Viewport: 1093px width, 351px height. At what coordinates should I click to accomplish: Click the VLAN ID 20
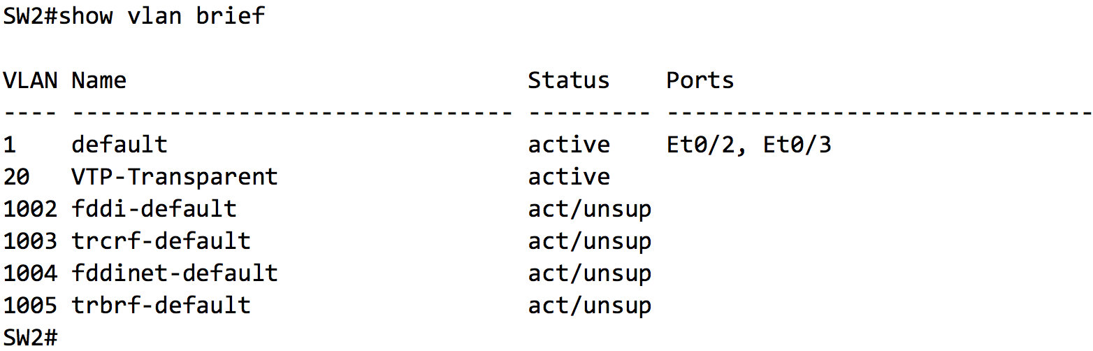(x=17, y=177)
